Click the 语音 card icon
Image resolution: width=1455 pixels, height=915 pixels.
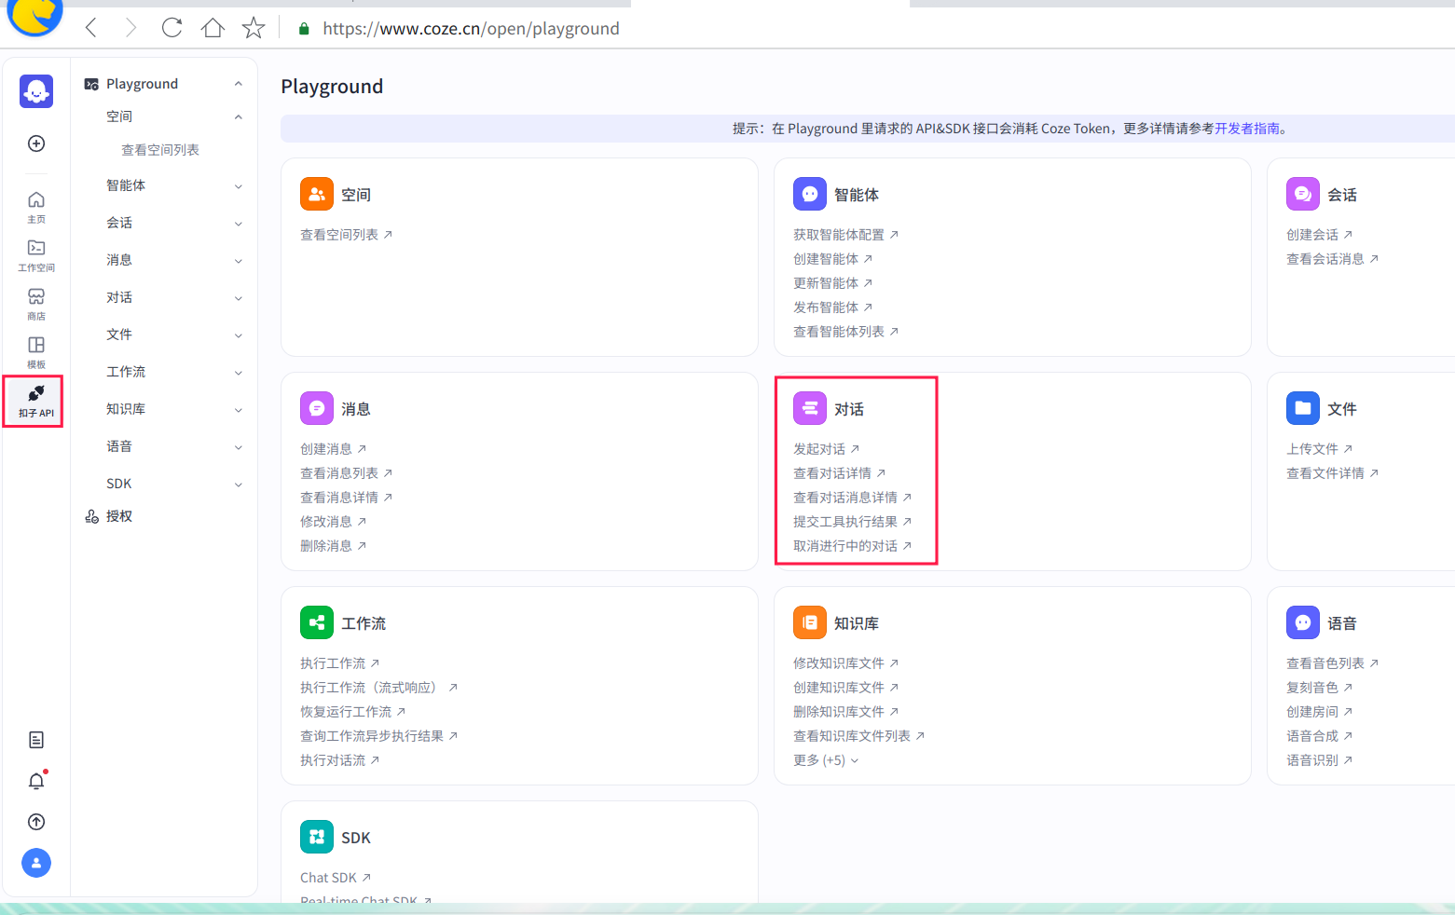[x=1303, y=622]
